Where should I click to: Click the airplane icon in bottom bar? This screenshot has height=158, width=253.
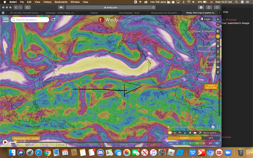190,133
